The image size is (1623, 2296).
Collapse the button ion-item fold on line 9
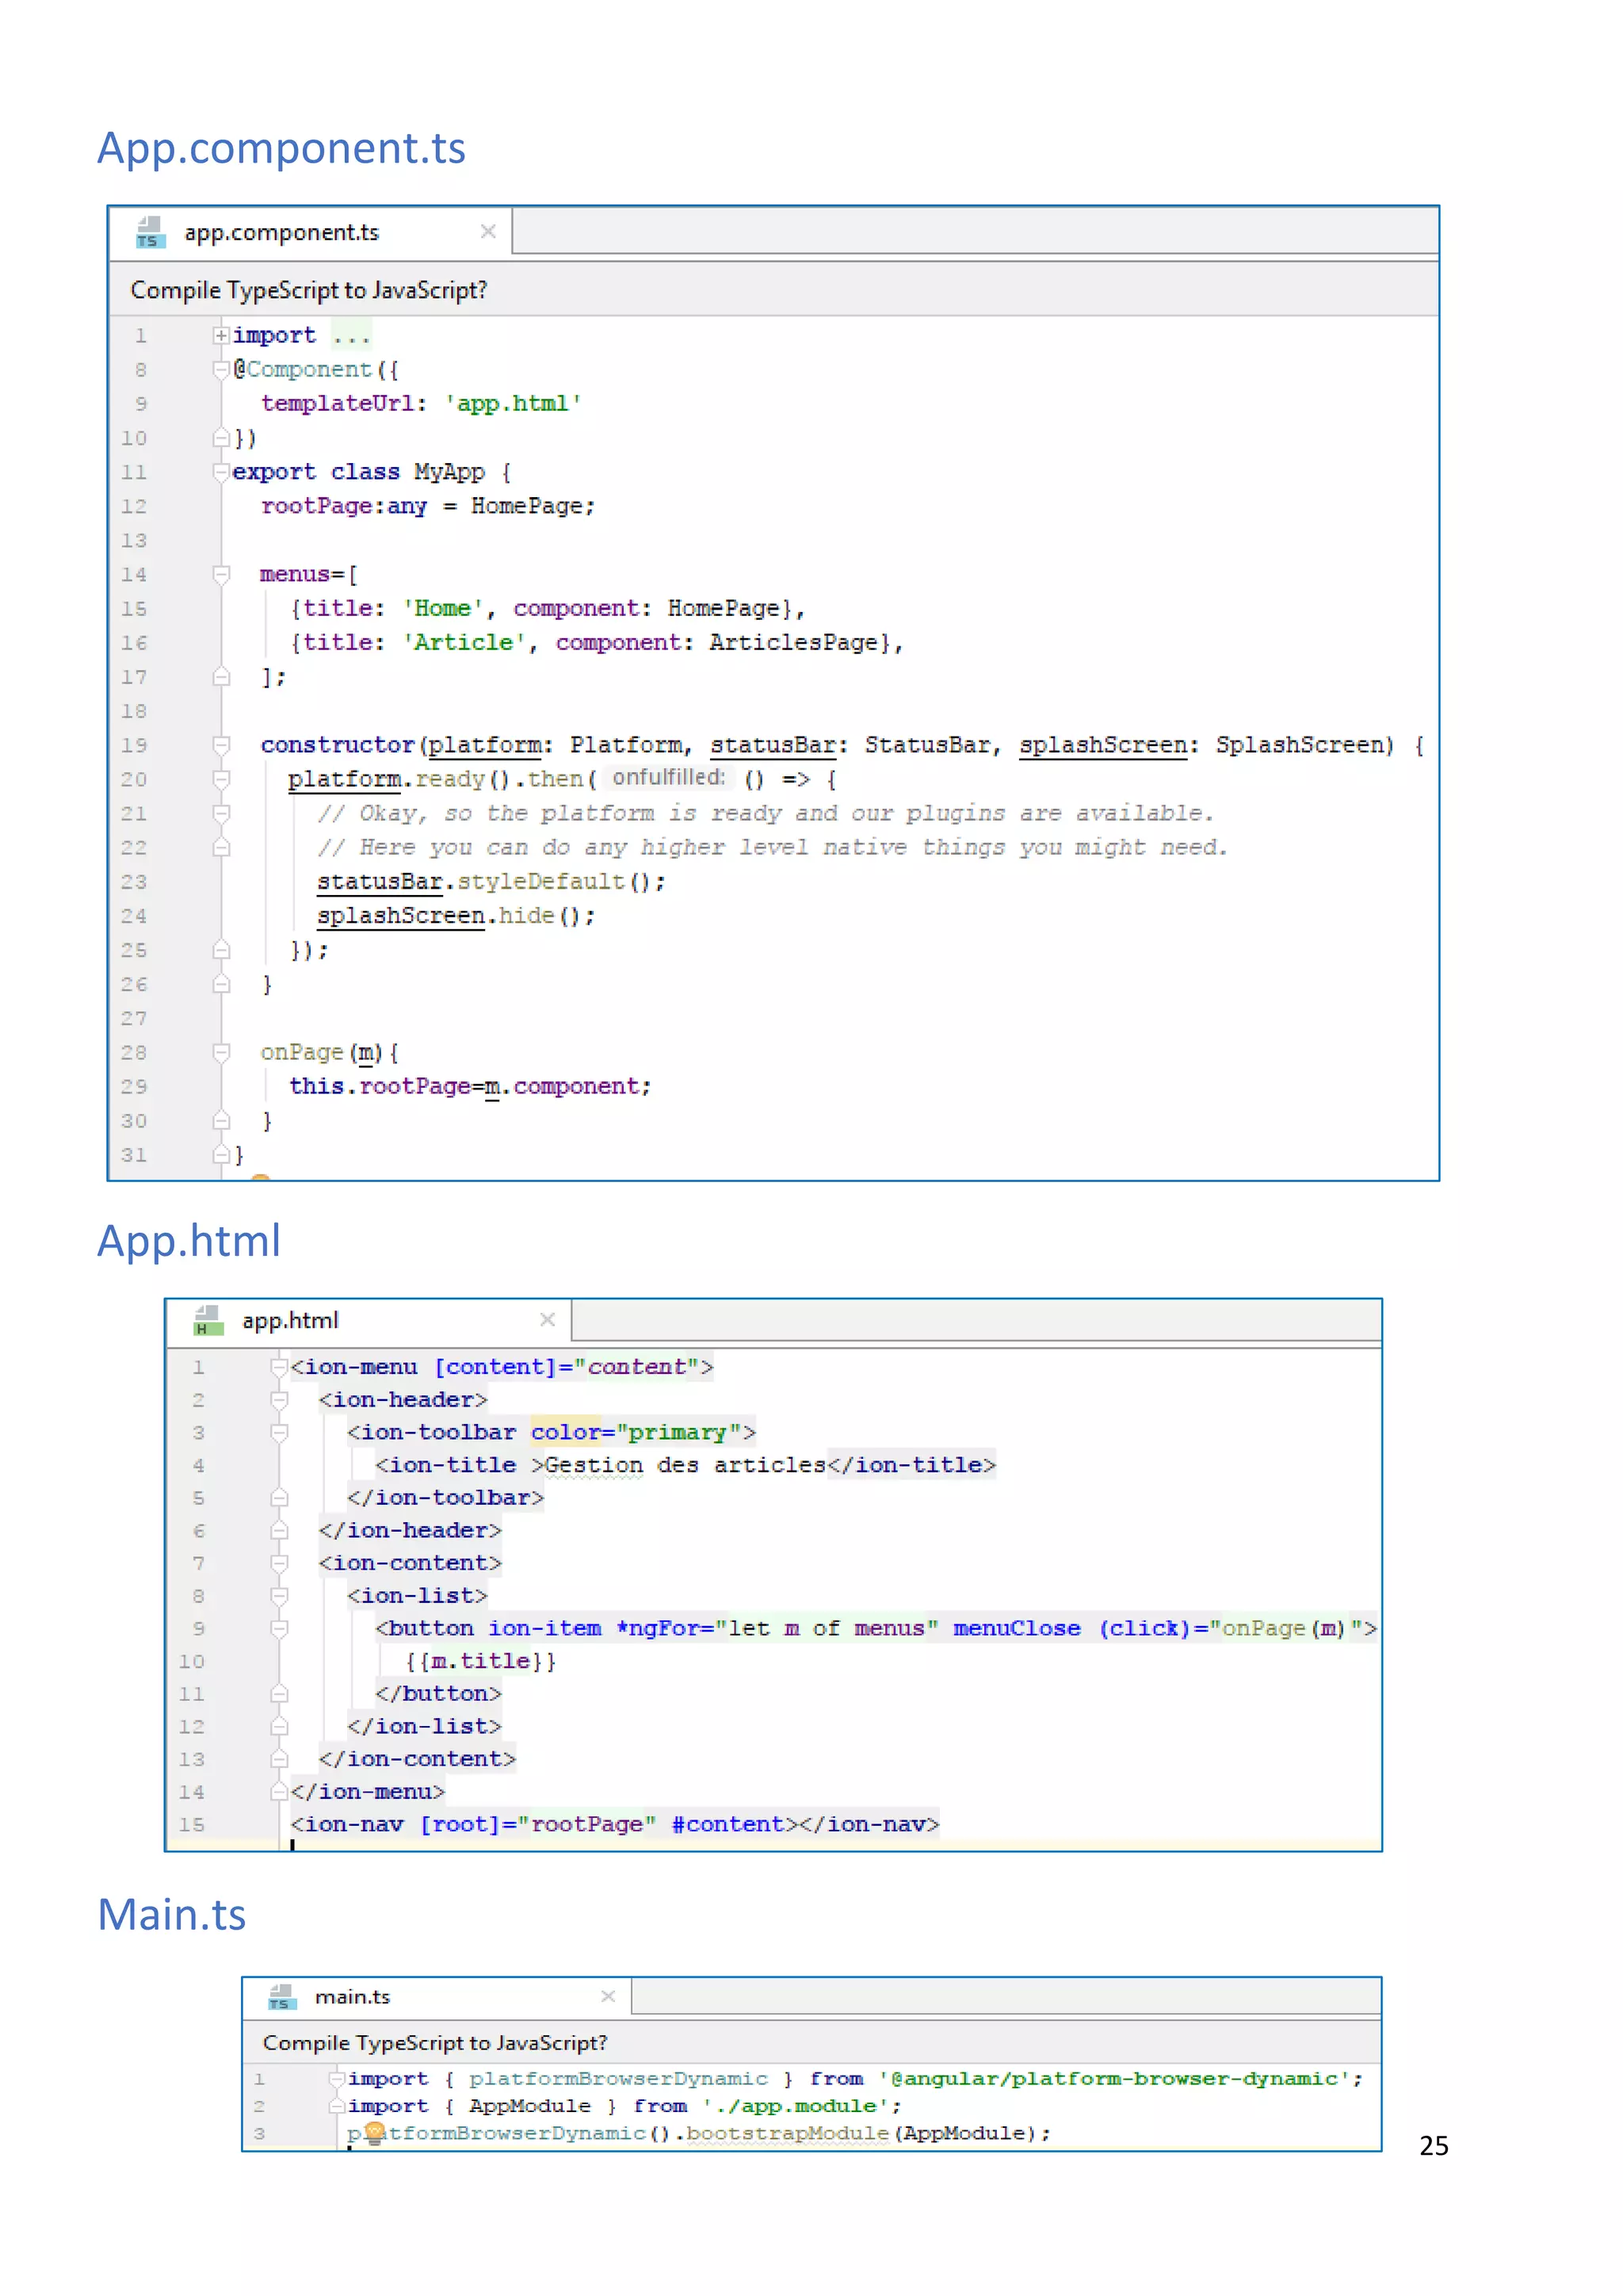(x=279, y=1629)
